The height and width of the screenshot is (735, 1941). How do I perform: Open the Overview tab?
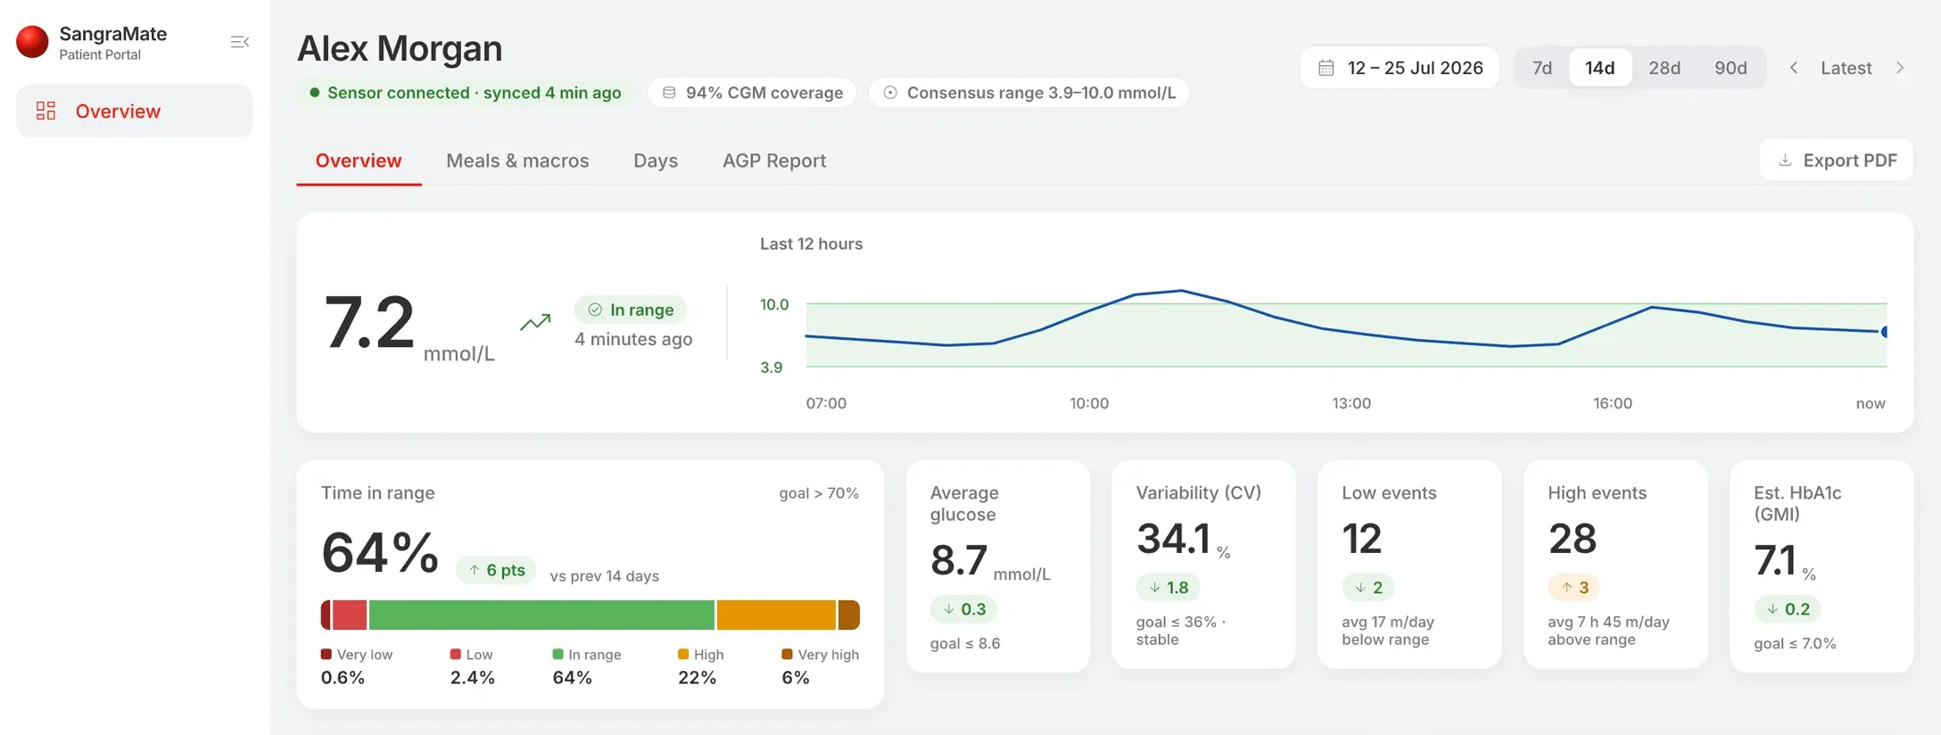coord(359,161)
